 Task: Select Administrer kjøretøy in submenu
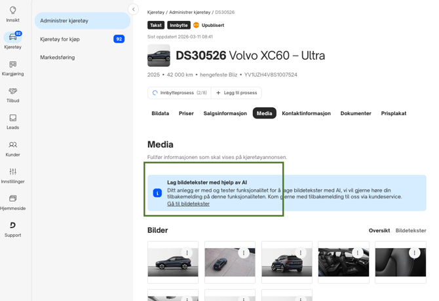(83, 21)
